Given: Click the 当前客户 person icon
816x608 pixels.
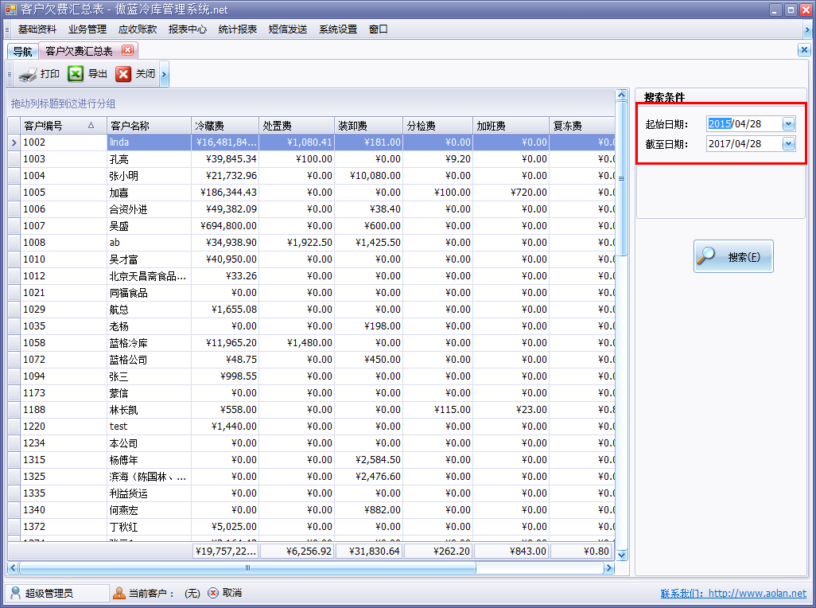Looking at the screenshot, I should [119, 593].
